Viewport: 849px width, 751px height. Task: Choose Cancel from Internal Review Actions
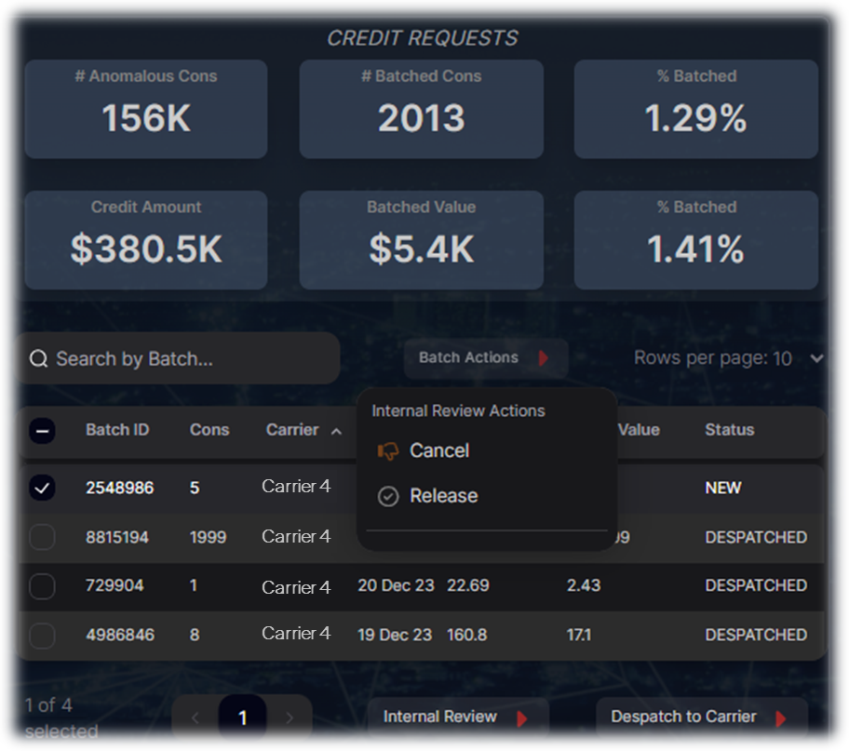[x=439, y=451]
